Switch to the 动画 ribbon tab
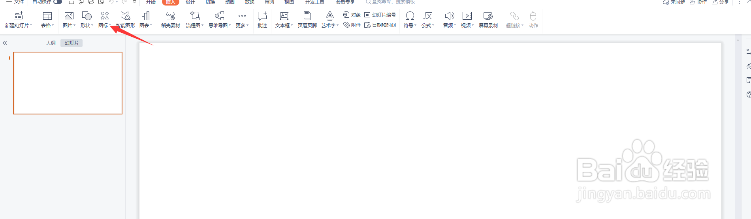Image resolution: width=751 pixels, height=219 pixels. click(230, 2)
